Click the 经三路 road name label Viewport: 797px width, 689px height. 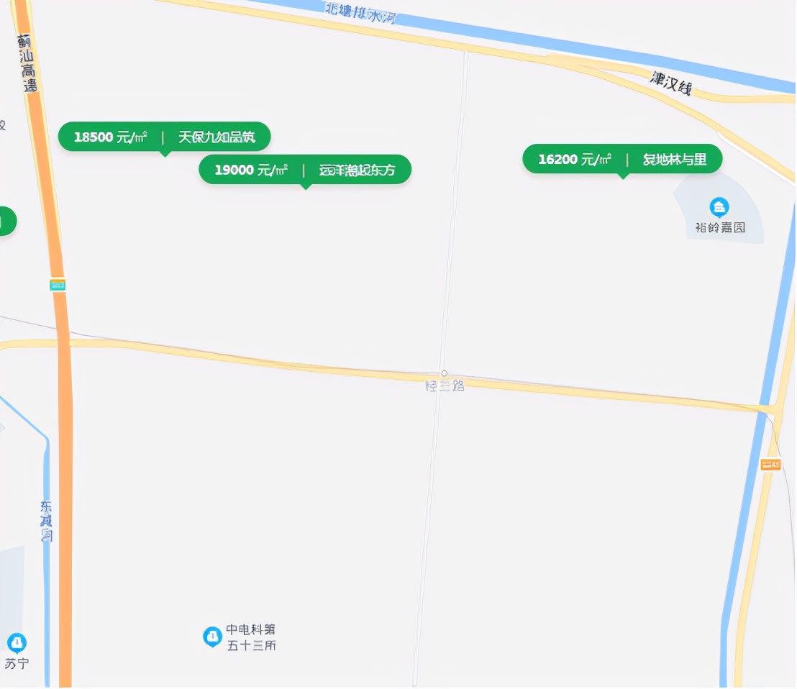445,385
